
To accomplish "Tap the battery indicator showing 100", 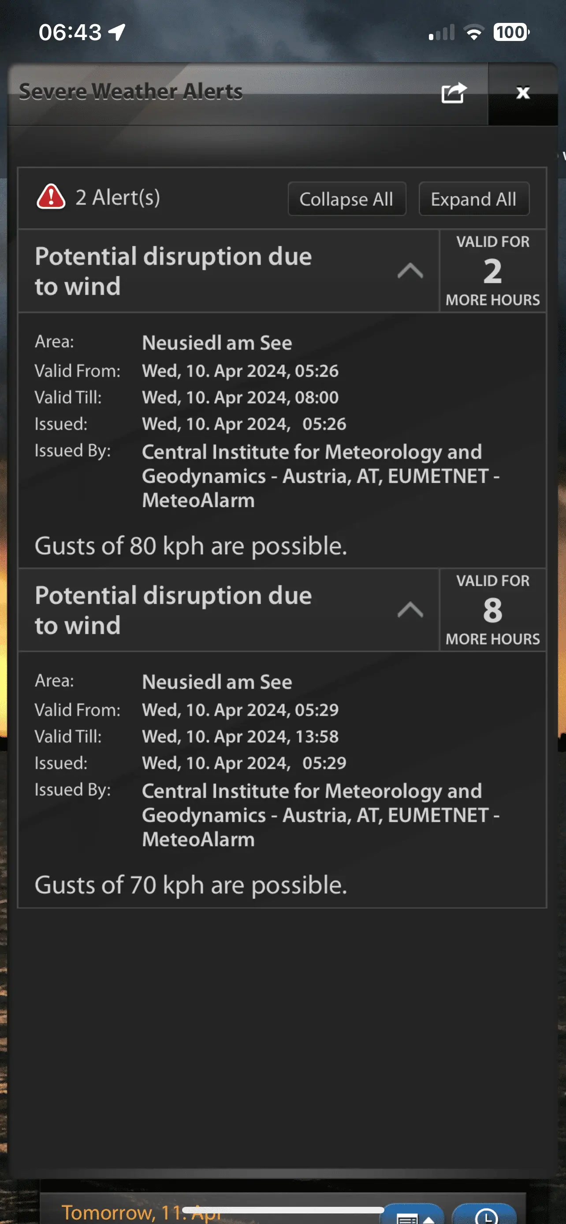I will coord(511,32).
